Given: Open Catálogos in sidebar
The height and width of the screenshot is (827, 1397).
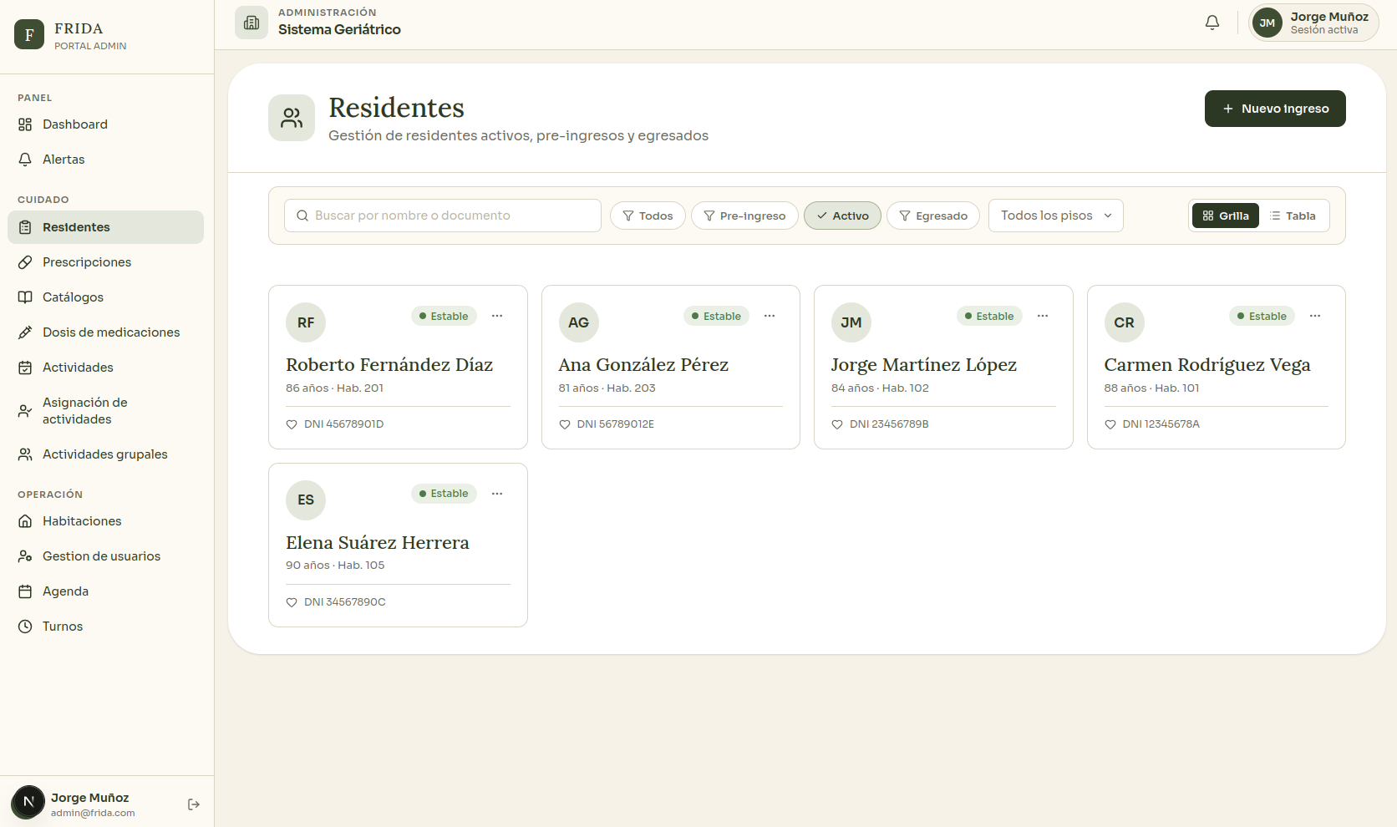Looking at the screenshot, I should pos(105,297).
